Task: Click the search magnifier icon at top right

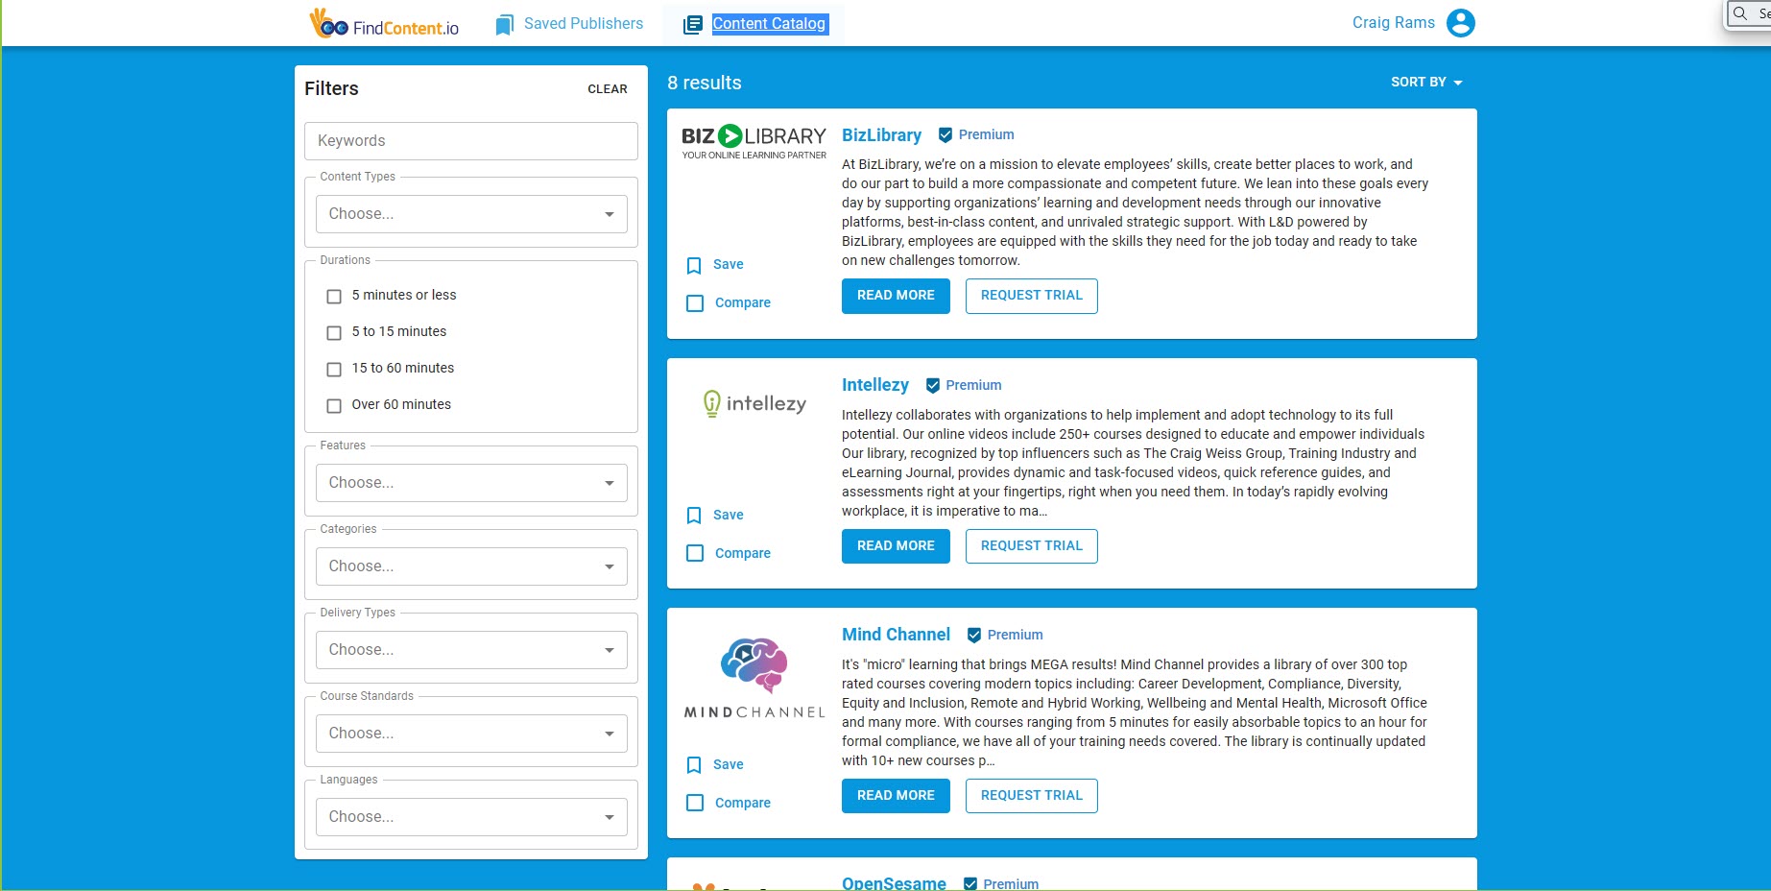Action: [x=1740, y=13]
